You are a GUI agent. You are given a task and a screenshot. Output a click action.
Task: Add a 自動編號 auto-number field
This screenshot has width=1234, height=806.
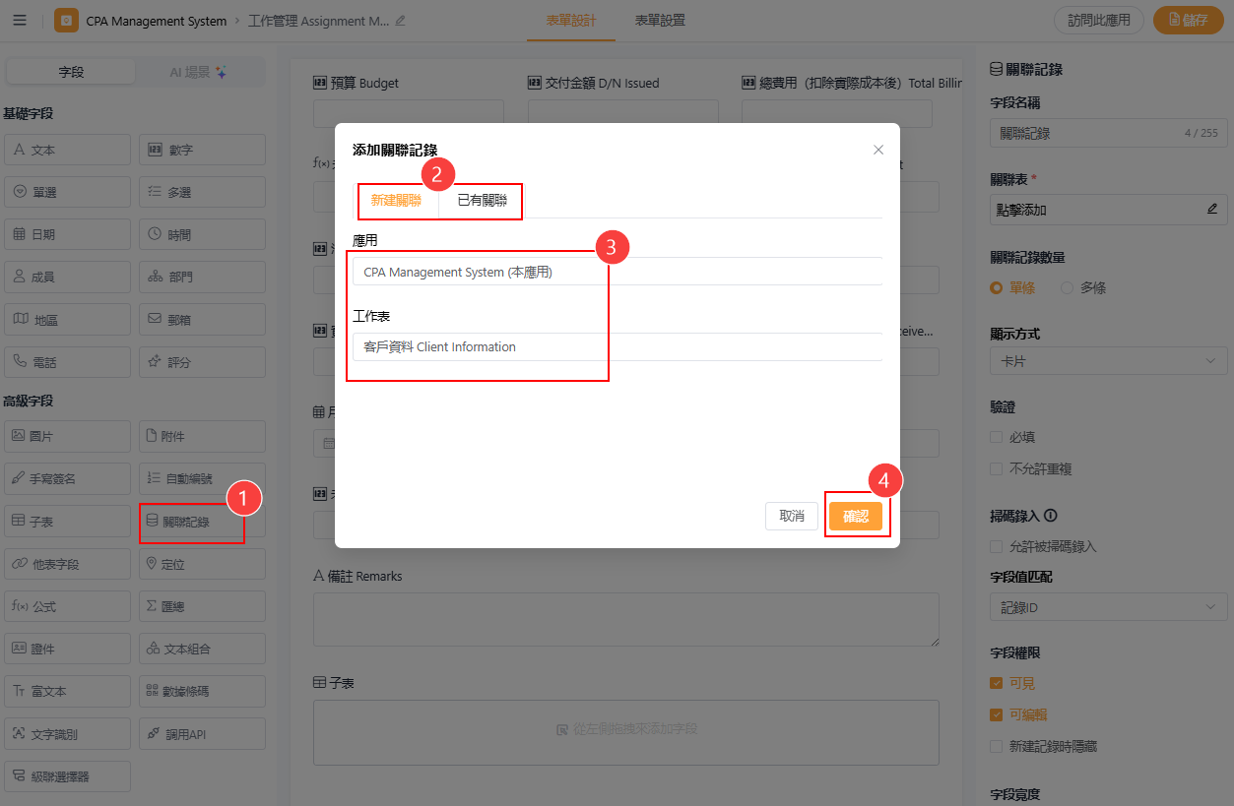(202, 478)
